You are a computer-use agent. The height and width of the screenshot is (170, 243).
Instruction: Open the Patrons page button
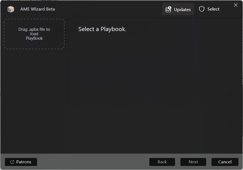(21, 162)
